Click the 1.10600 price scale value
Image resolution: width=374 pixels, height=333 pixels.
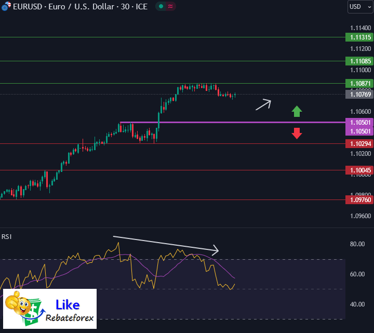tap(360, 111)
